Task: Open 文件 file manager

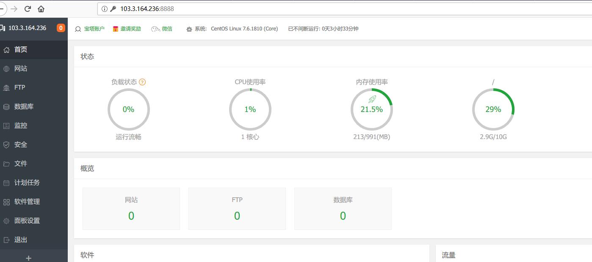Action: pyautogui.click(x=21, y=164)
